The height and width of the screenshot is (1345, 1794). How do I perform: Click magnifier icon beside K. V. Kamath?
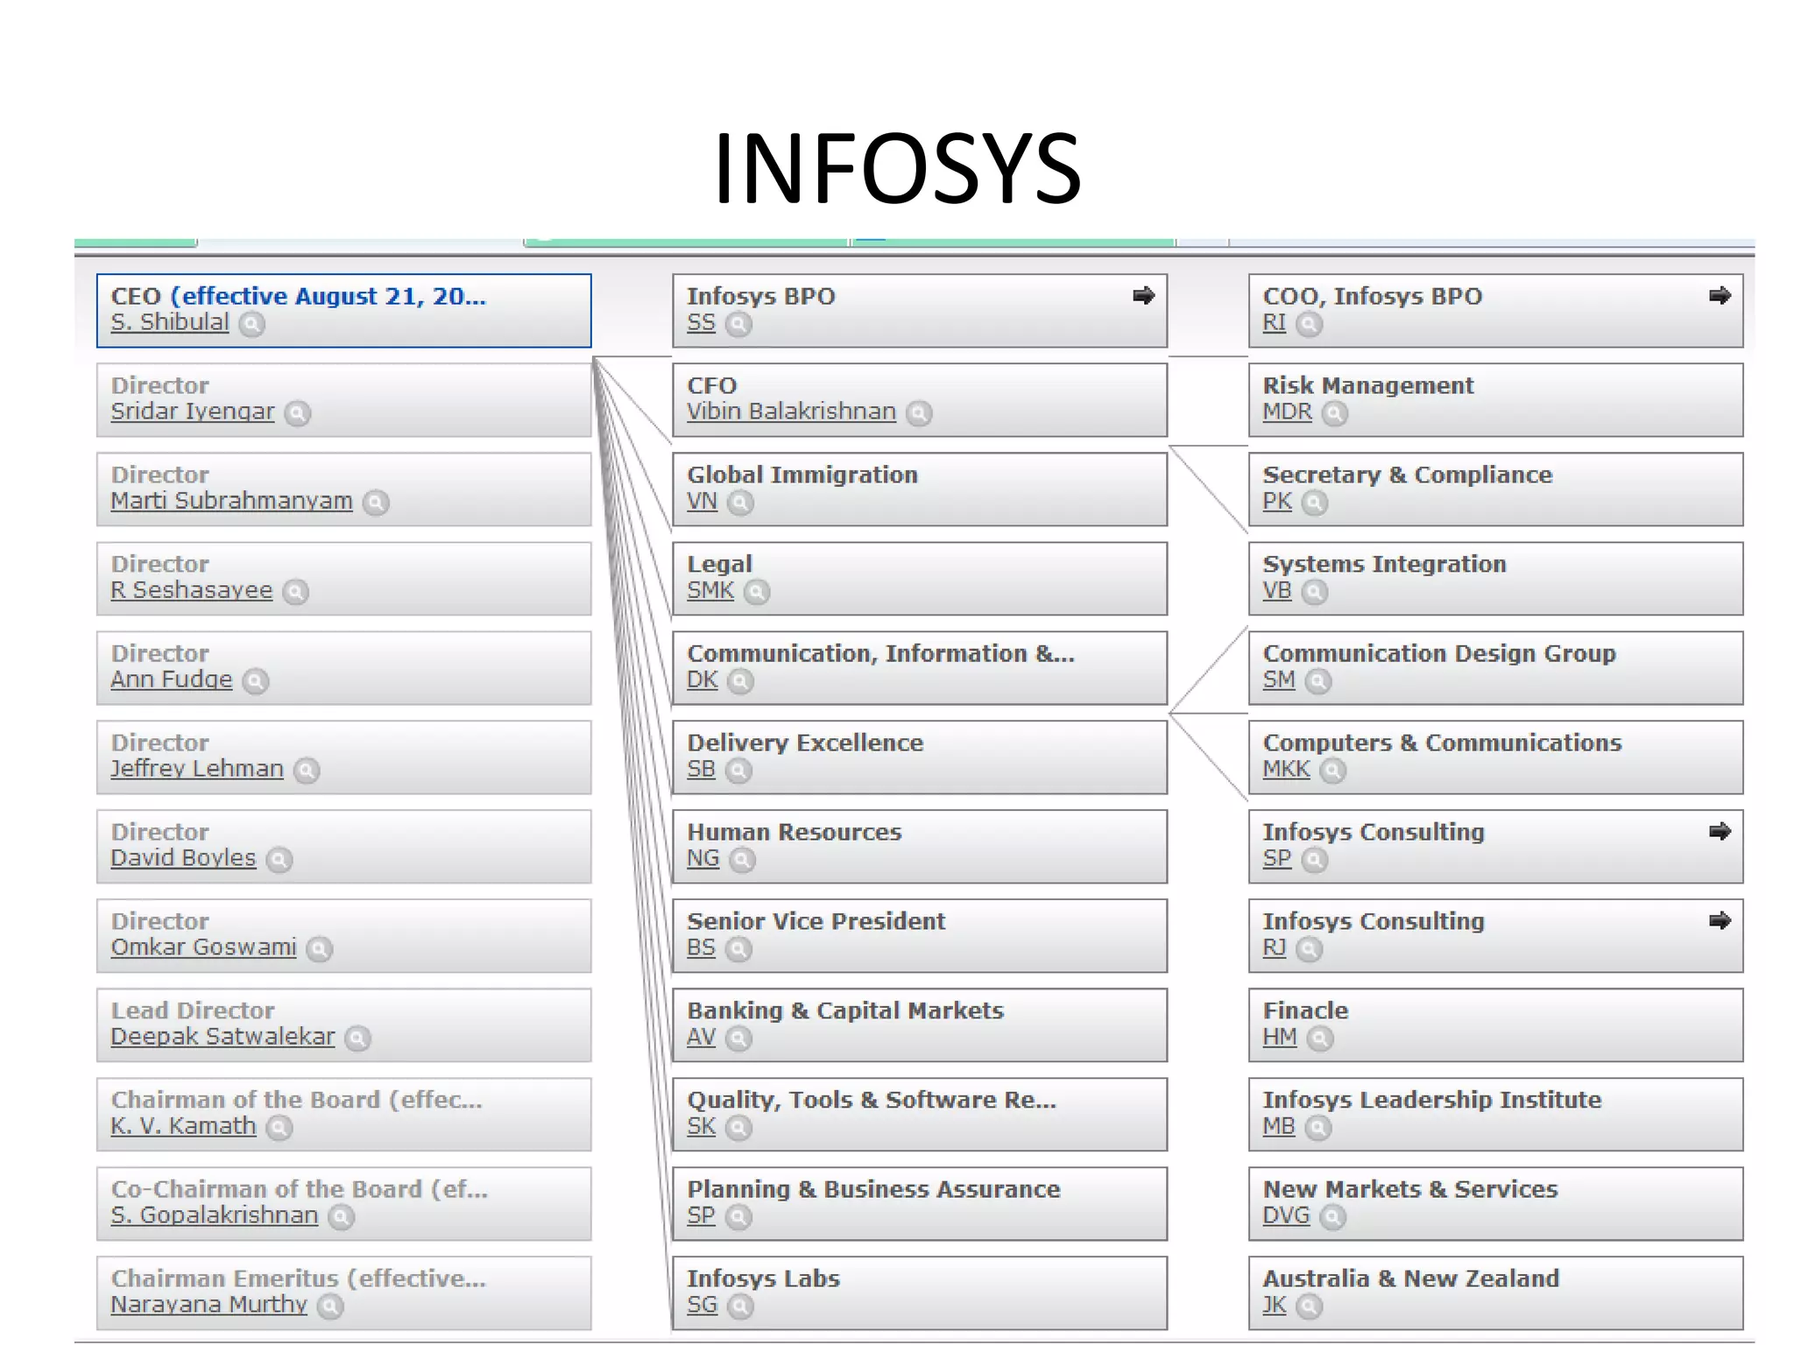tap(279, 1128)
